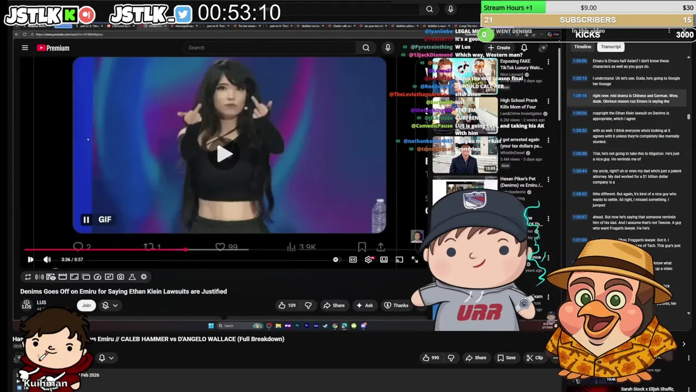Click the tweet reply bubble icon
696x392 pixels.
[x=78, y=247]
